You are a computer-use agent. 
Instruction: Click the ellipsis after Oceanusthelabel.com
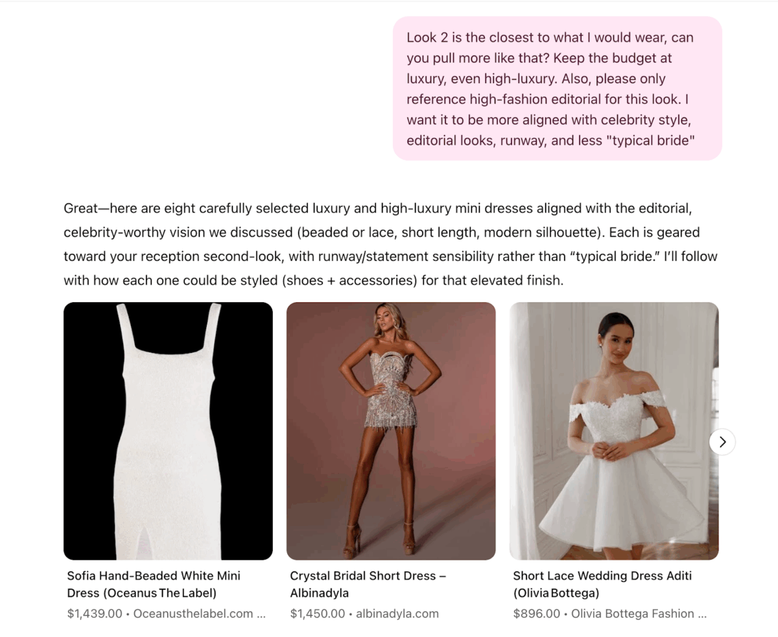point(261,614)
